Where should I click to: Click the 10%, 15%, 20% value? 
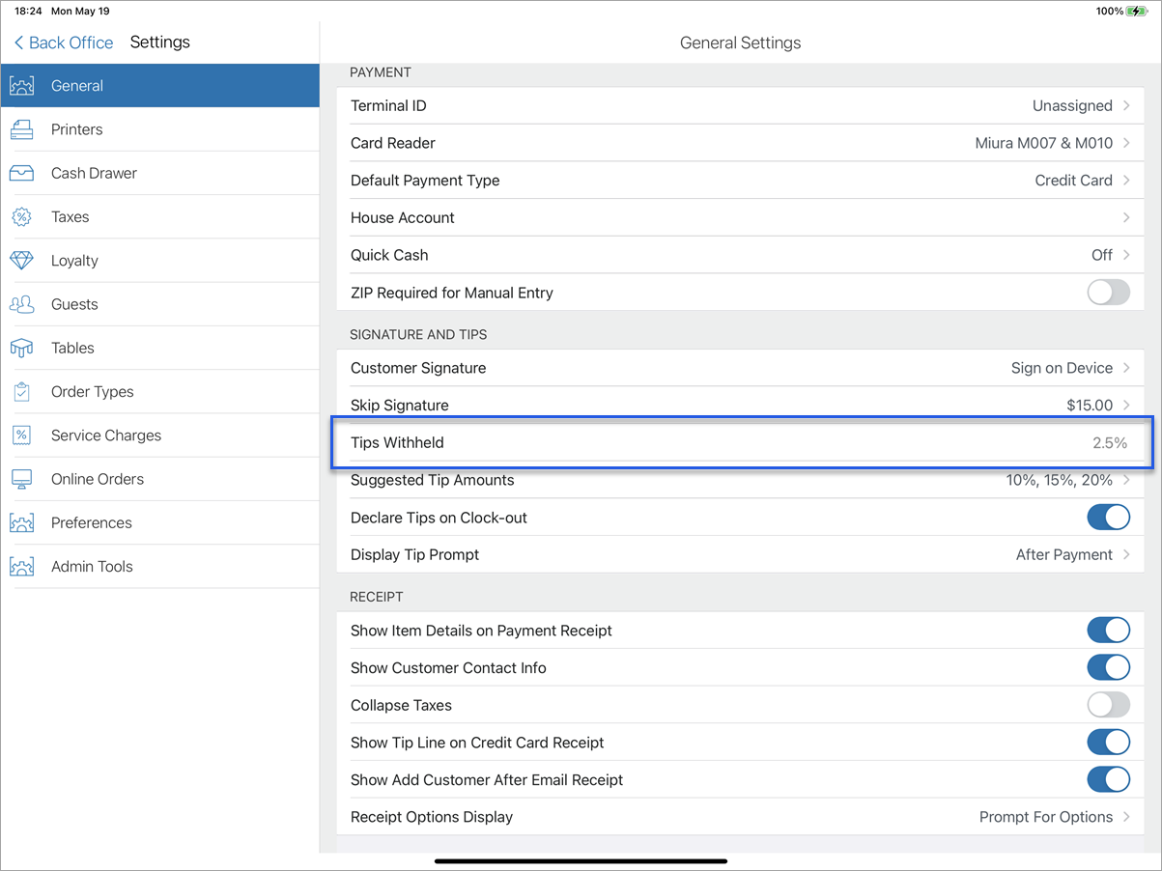click(x=1060, y=480)
